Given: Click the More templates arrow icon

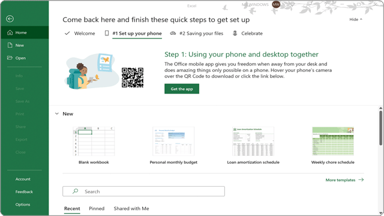Looking at the screenshot, I should coord(361,180).
